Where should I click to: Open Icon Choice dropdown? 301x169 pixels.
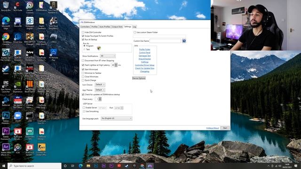100,84
